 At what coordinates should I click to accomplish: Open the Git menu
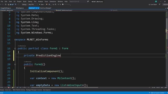14,2
